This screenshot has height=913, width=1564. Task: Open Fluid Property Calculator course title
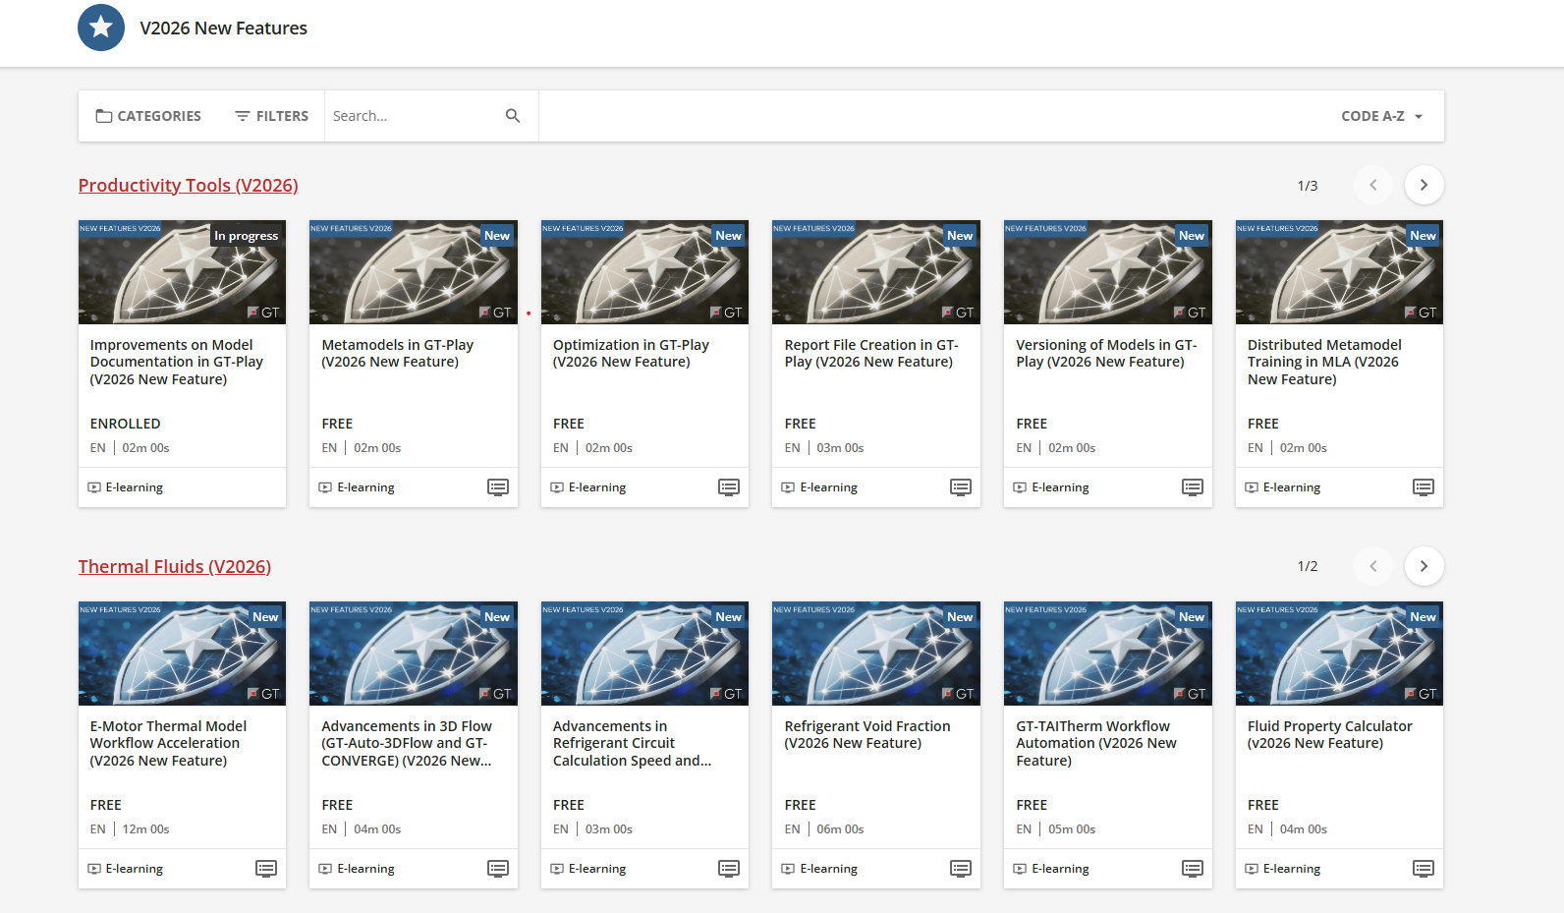coord(1330,735)
